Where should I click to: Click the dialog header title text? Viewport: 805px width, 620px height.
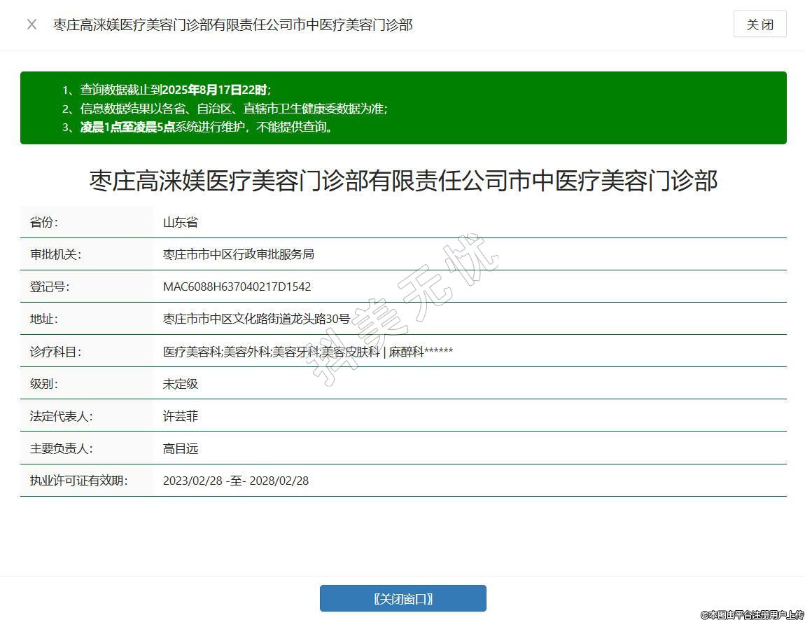click(233, 25)
